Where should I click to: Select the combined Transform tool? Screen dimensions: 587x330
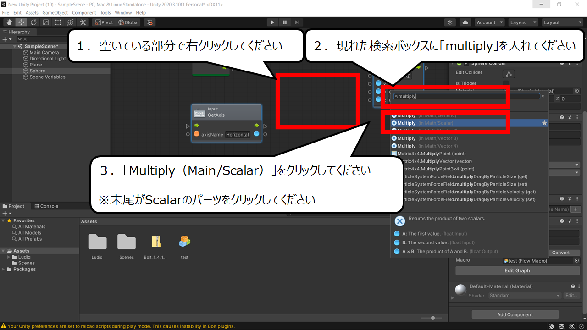coord(71,22)
